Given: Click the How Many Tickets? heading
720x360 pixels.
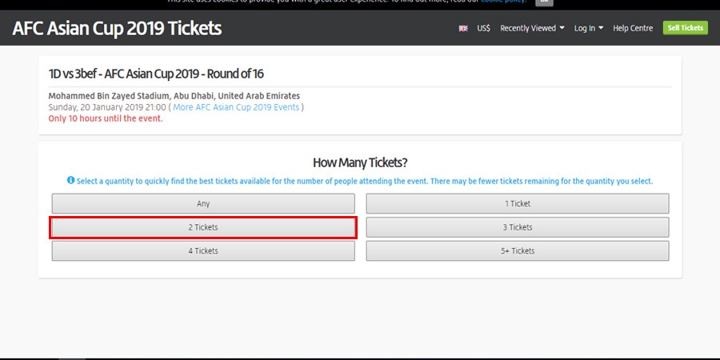Looking at the screenshot, I should point(360,162).
